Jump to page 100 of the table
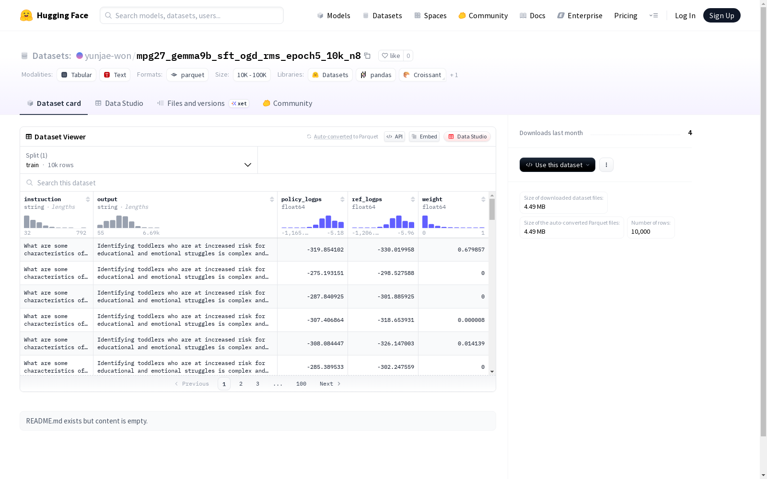Screen dimensions: 767x479 pyautogui.click(x=301, y=384)
